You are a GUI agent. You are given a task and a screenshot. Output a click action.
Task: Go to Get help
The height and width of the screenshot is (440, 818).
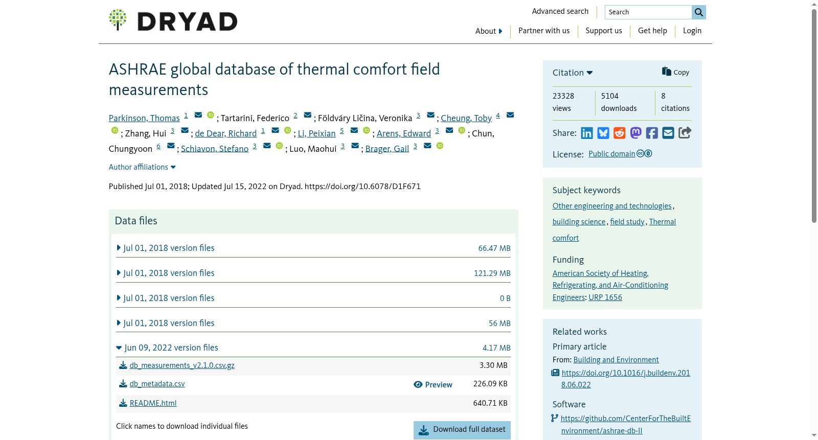652,31
